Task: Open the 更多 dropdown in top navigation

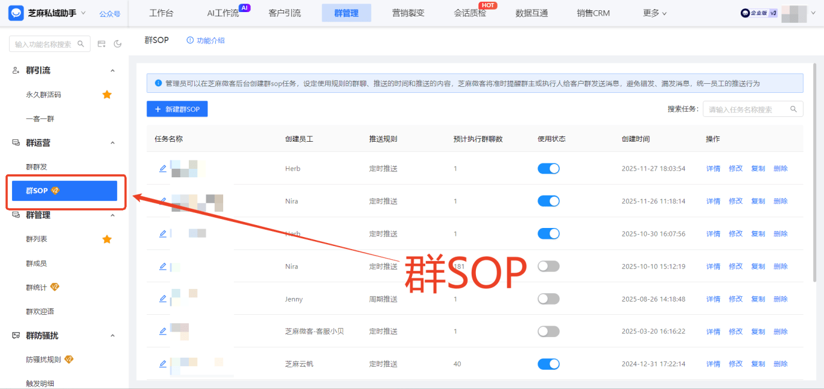Action: 654,13
